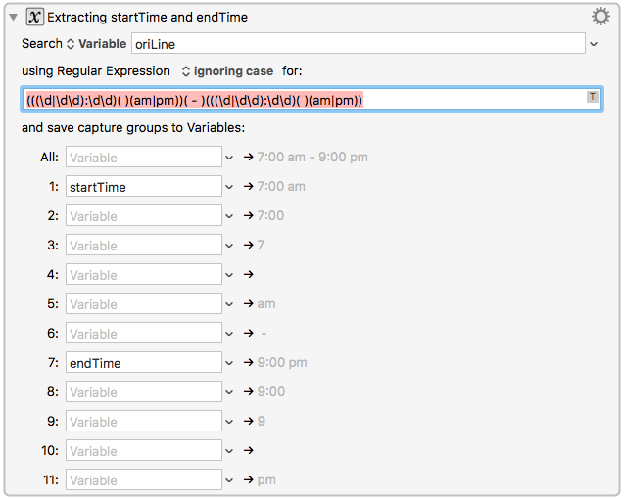Click the All capture group variable field

coord(143,158)
